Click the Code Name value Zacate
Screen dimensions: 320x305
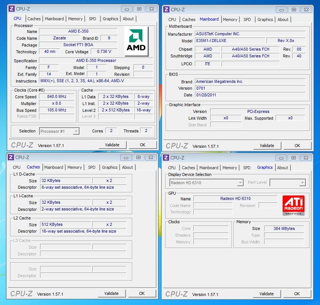[59, 38]
